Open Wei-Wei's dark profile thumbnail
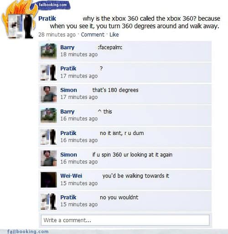This screenshot has height=234, width=228. pos(48,180)
